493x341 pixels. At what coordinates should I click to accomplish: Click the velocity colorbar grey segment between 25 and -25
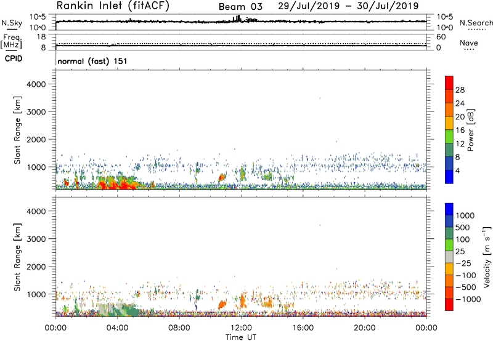point(449,257)
